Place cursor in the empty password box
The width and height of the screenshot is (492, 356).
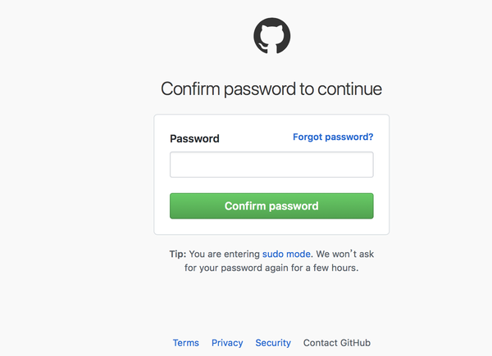pyautogui.click(x=271, y=164)
